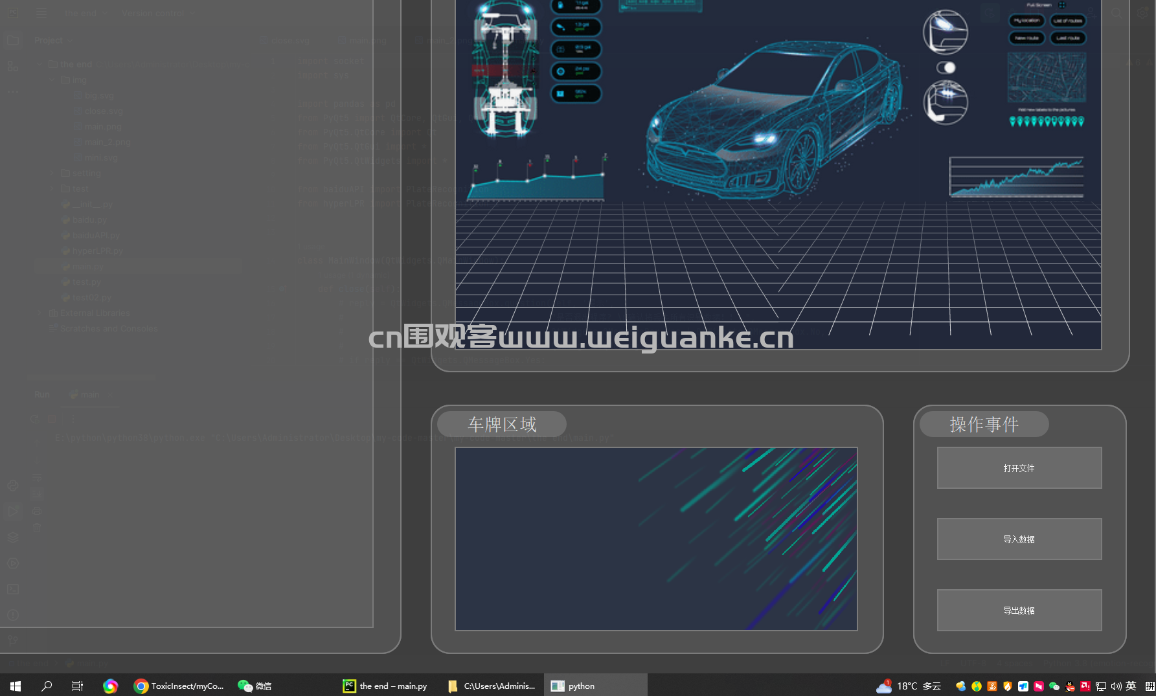
Task: Select baiduAPI.py in project tree
Action: (x=90, y=235)
